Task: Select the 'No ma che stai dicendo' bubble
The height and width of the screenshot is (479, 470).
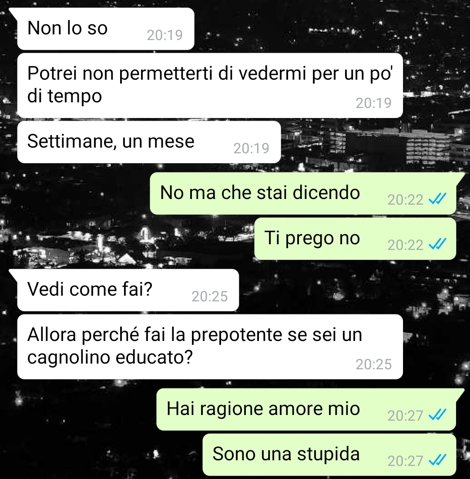Action: [303, 193]
